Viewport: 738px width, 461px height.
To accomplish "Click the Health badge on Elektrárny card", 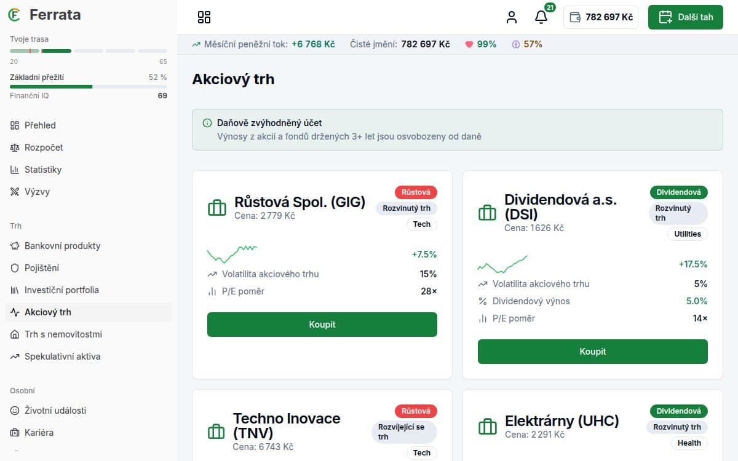I will click(x=689, y=443).
